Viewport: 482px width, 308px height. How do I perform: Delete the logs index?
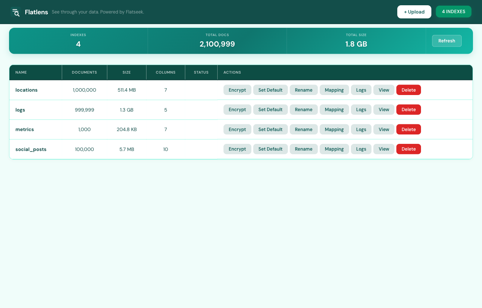[x=408, y=109]
